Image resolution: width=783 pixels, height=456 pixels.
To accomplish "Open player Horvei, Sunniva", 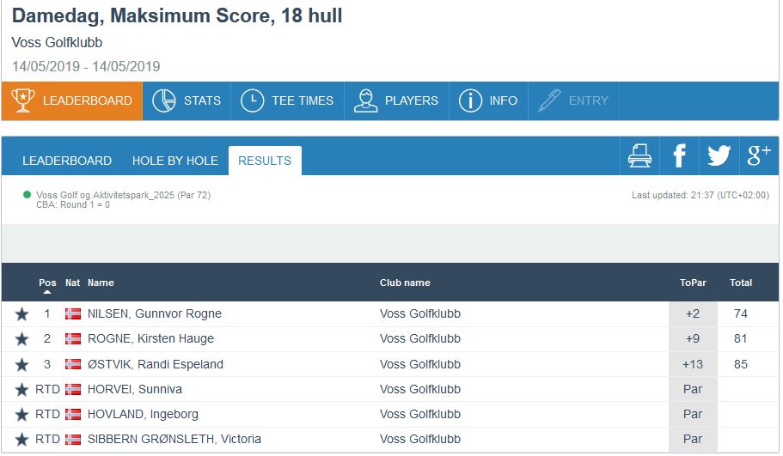I will click(137, 389).
